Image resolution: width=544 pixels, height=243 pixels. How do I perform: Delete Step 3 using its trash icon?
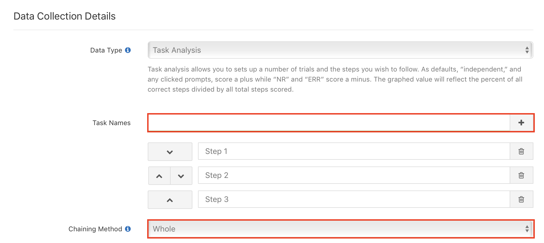pos(522,199)
